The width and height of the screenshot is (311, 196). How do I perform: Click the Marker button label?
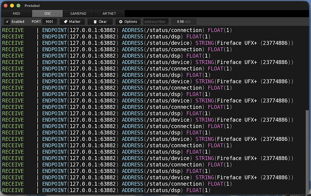tap(74, 22)
